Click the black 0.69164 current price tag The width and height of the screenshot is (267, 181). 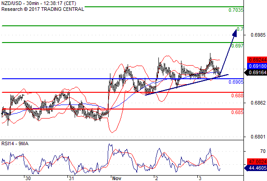(x=256, y=72)
